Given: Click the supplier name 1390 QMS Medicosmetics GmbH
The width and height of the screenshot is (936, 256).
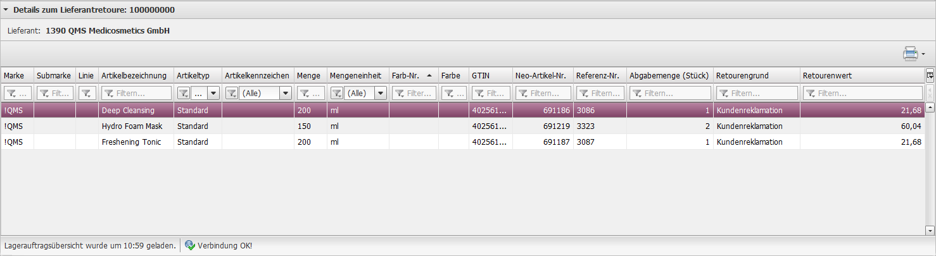Looking at the screenshot, I should (x=108, y=30).
